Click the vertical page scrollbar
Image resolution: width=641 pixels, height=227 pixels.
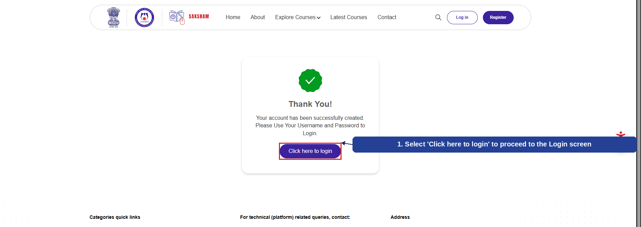638,113
